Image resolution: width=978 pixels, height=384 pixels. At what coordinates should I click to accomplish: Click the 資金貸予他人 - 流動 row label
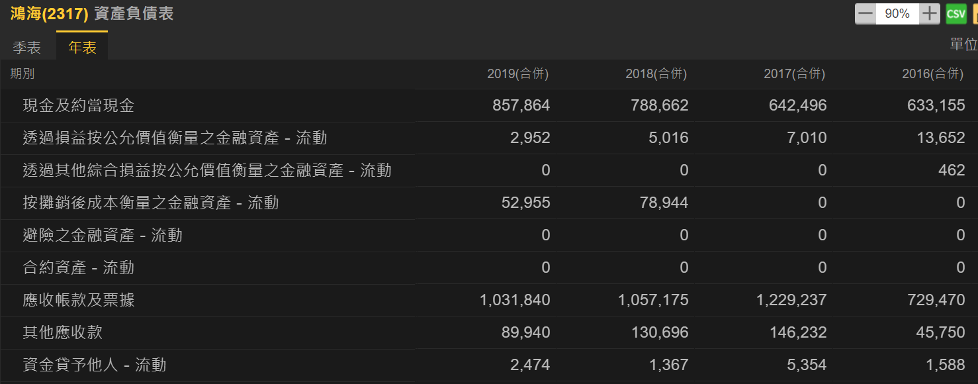click(x=94, y=365)
